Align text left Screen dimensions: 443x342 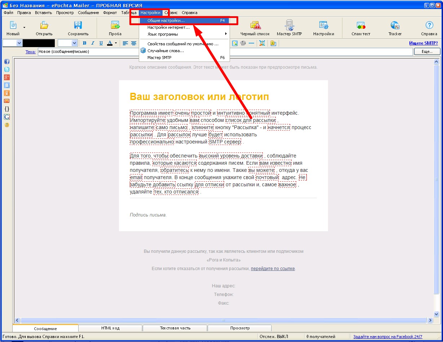pos(125,43)
